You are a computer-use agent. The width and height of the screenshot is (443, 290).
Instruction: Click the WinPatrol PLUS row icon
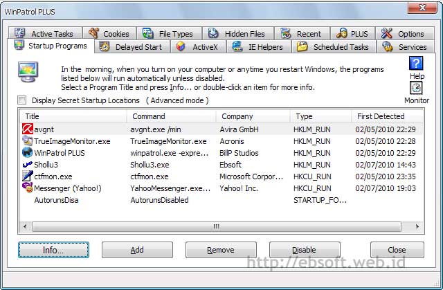pyautogui.click(x=28, y=152)
